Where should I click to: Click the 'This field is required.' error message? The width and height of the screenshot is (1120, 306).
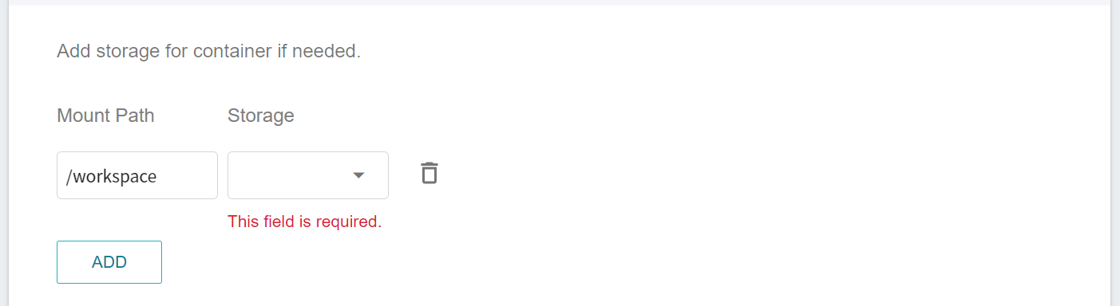point(305,222)
